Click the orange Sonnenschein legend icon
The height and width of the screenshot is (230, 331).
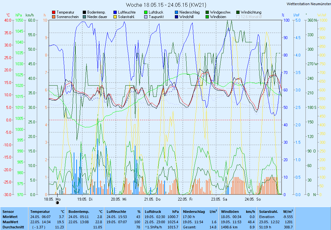click(54, 17)
